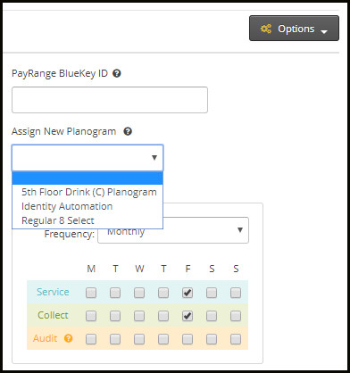This screenshot has height=373, width=350.
Task: Tick the Friday Audit checkbox
Action: (x=187, y=339)
